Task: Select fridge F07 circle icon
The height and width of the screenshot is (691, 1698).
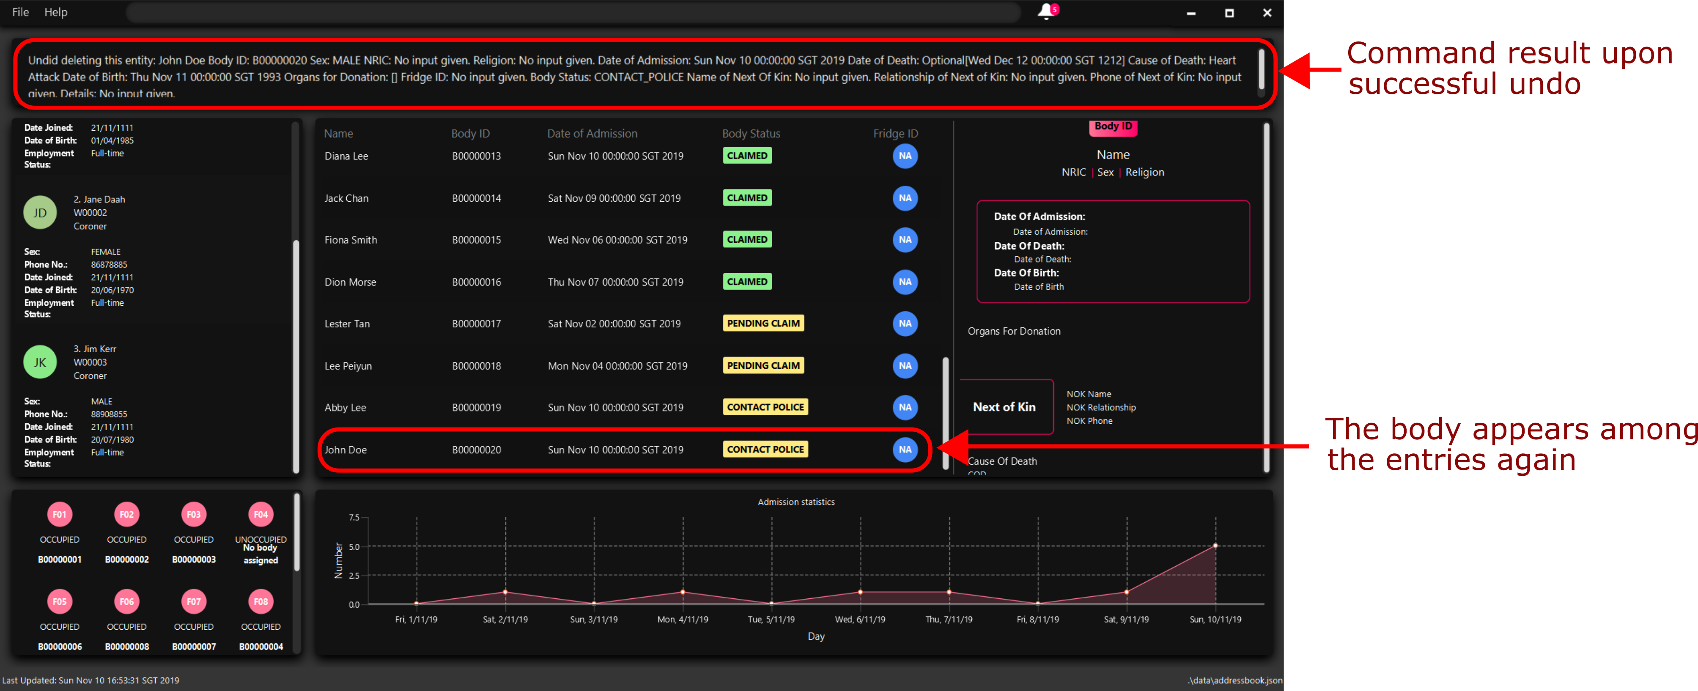Action: pos(194,601)
